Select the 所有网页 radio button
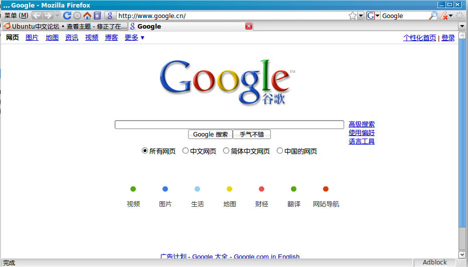 point(145,151)
